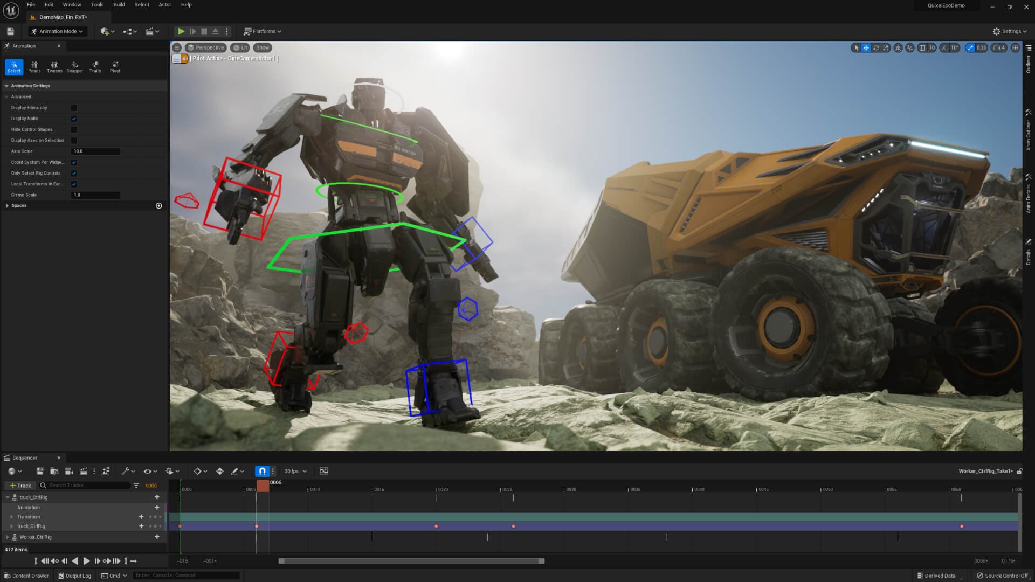Expand the Spaces section in Animation Settings
Viewport: 1035px width, 582px height.
click(7, 205)
